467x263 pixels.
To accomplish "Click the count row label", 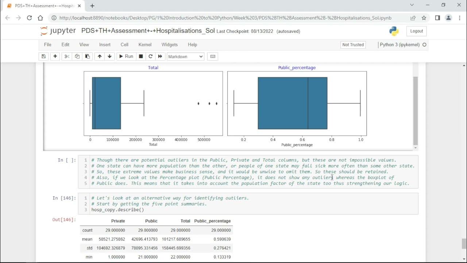I will click(x=87, y=230).
